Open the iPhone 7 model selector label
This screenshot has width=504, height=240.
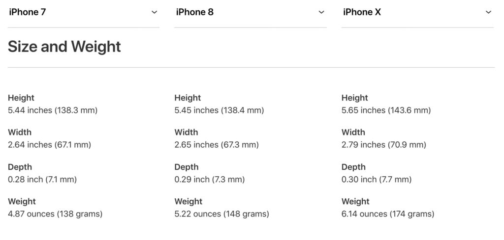click(28, 12)
